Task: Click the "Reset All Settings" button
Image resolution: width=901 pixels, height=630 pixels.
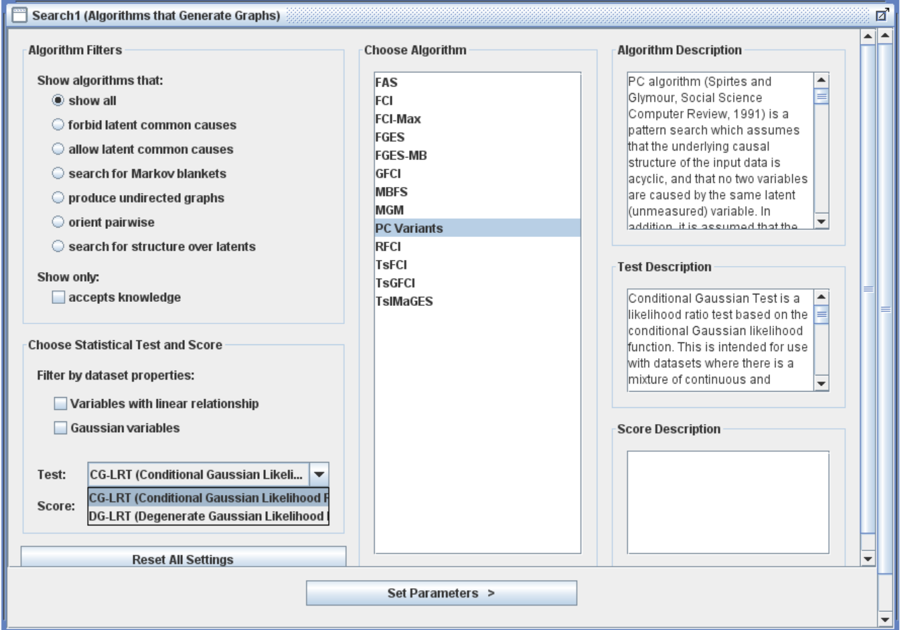Action: pyautogui.click(x=183, y=557)
